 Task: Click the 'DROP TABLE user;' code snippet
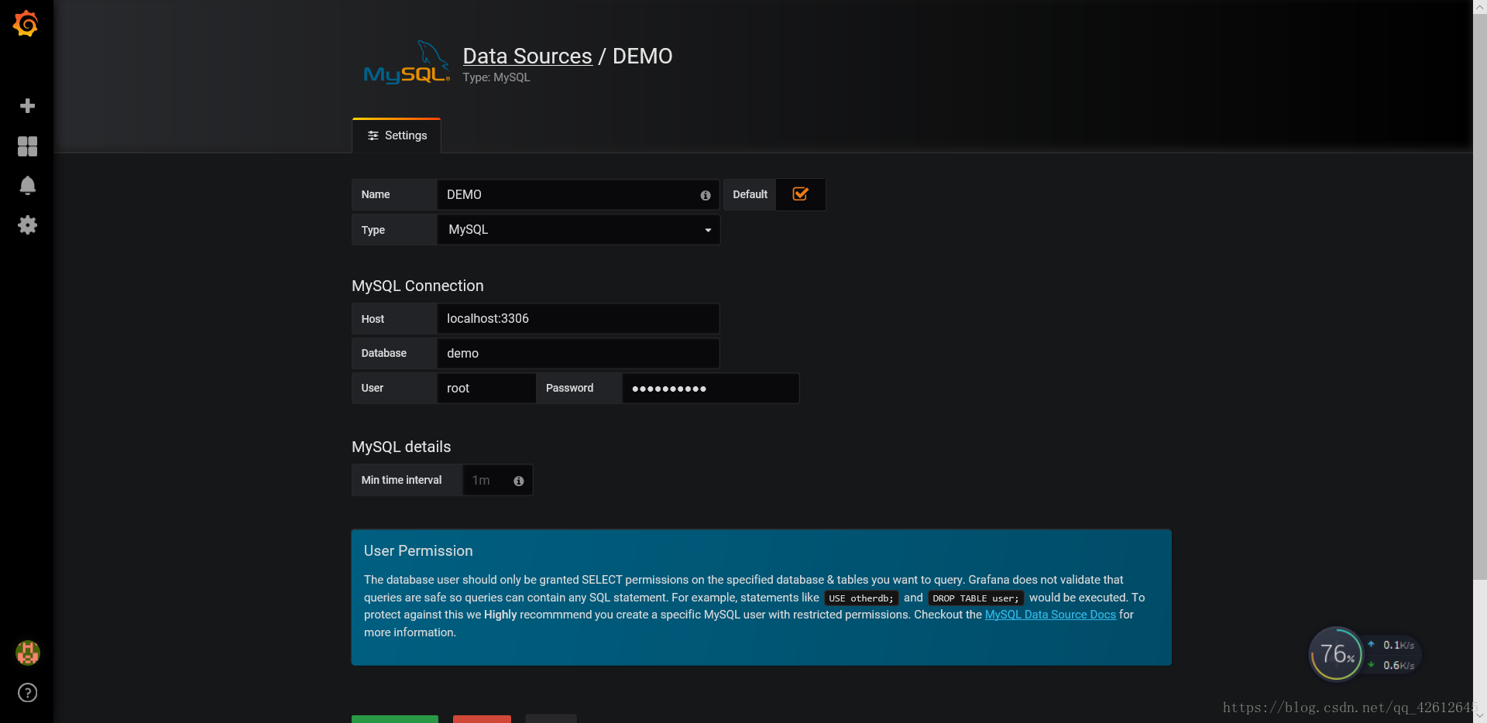(x=976, y=598)
